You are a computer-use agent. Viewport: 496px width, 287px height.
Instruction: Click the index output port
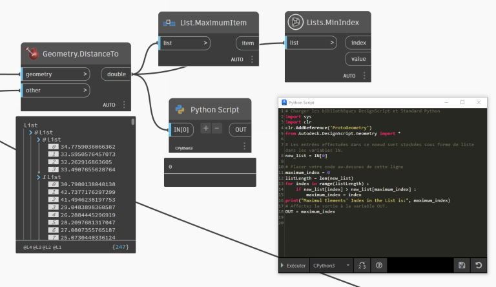(358, 43)
